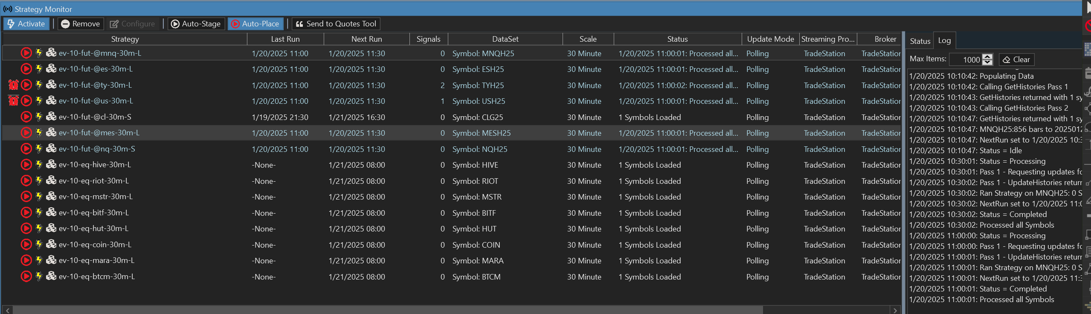Click the red alarm icon on ev-10-fut-@ty-30m-L
Screen dimensions: 1091x314
13,85
